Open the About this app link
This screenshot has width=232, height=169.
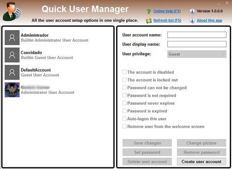[209, 20]
